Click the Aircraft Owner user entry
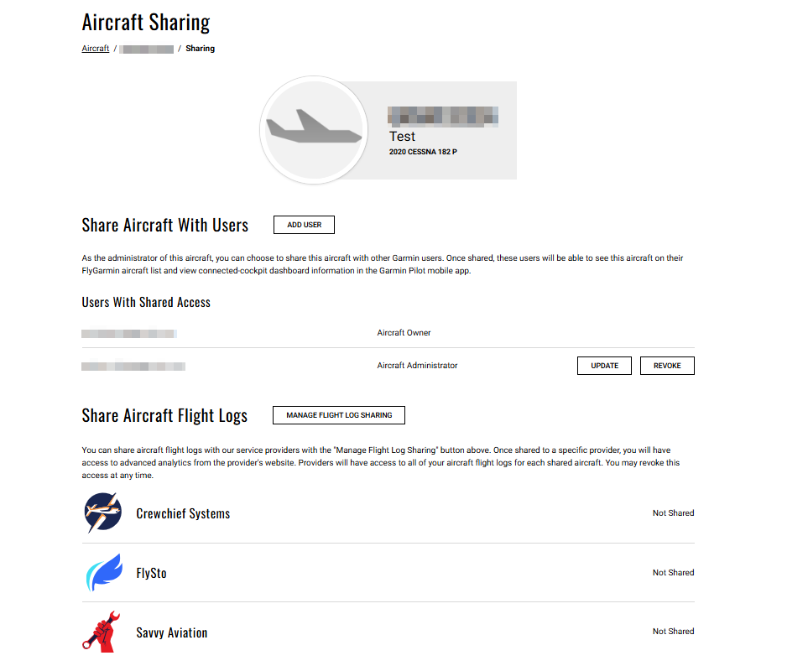 (129, 333)
